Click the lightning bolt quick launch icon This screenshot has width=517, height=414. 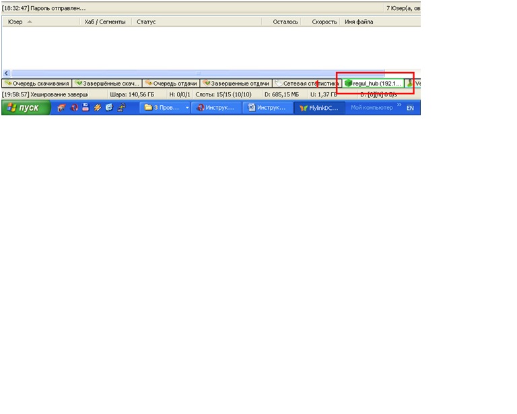97,108
